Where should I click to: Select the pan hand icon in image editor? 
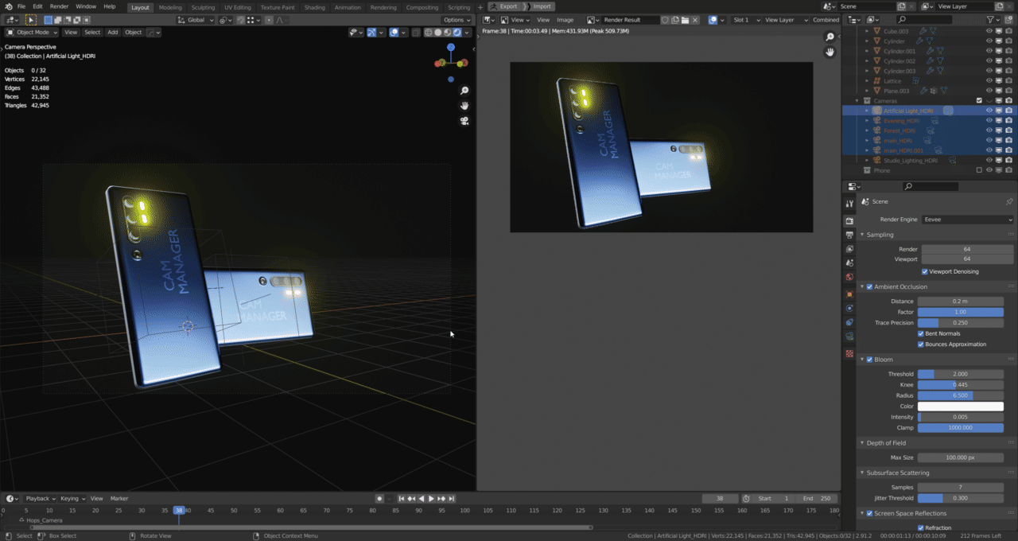tap(830, 52)
